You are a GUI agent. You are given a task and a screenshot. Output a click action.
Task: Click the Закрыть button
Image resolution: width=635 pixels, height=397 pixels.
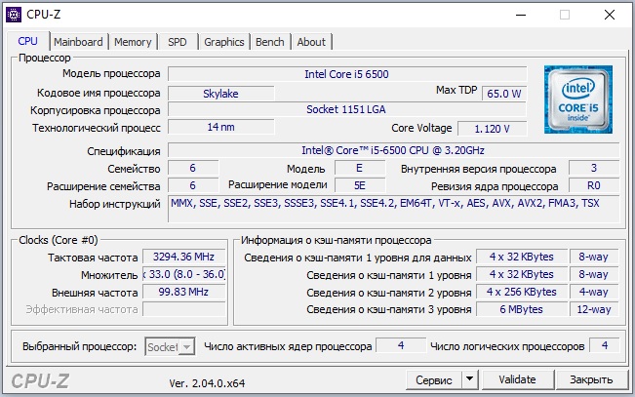click(591, 379)
